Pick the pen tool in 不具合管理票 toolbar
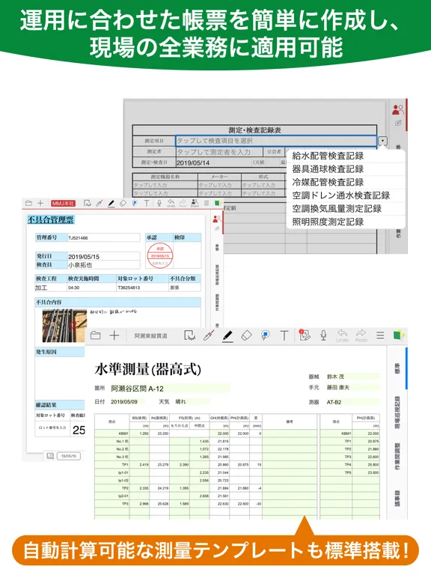Image resolution: width=431 pixels, height=575 pixels. point(111,204)
